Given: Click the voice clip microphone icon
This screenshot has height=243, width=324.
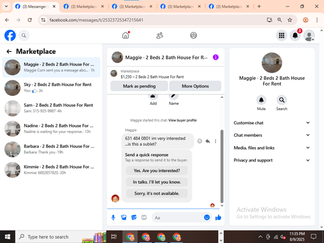Looking at the screenshot, I should click(113, 218).
